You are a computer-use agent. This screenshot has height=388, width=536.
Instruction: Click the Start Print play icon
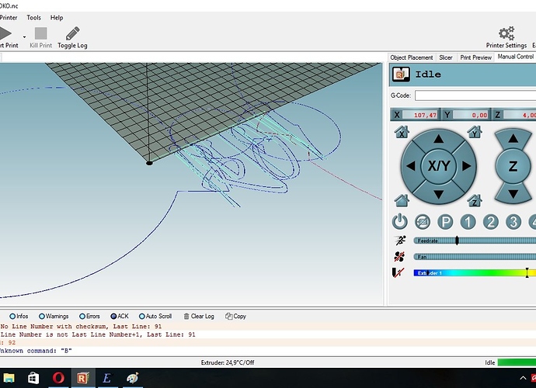click(5, 33)
